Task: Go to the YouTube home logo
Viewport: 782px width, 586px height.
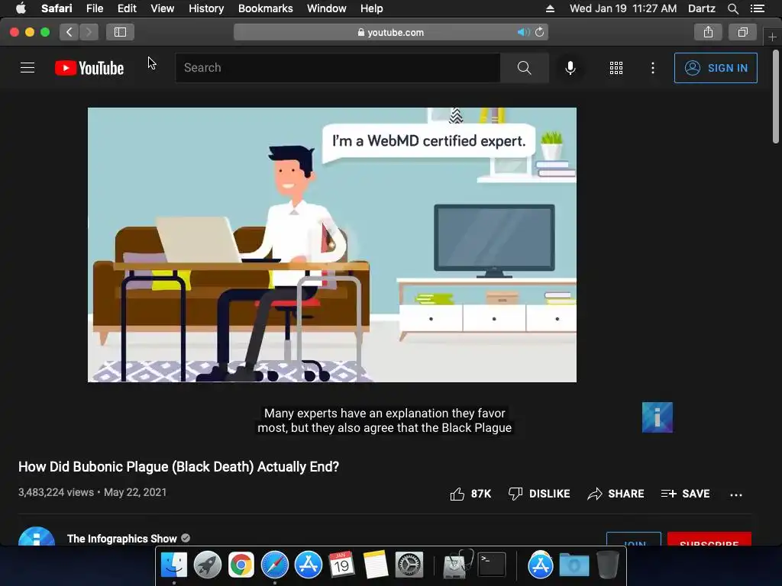Action: (89, 68)
